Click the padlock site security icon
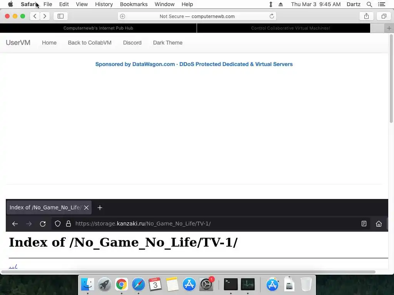Screen dimensions: 394x295 pyautogui.click(x=68, y=224)
